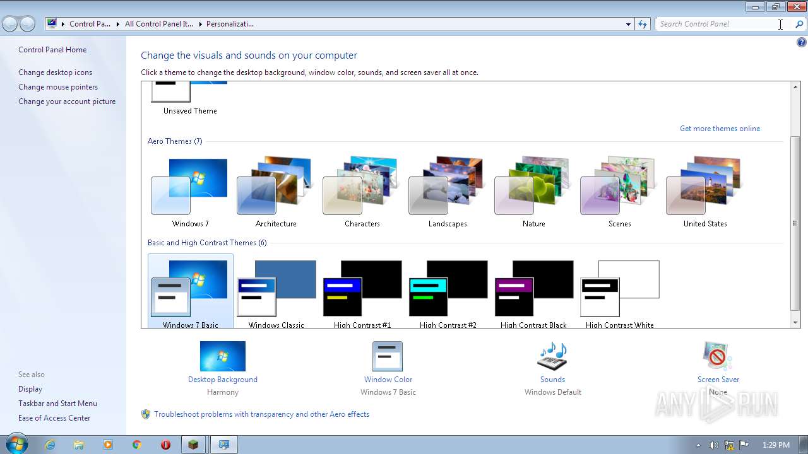Image resolution: width=808 pixels, height=454 pixels.
Task: Click the theme list scrollbar thumb
Action: pyautogui.click(x=795, y=223)
